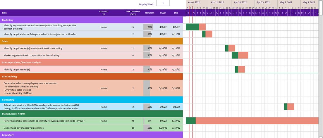The image size is (323, 138).
Task: Click the 75% progress bar cell
Action: pyautogui.click(x=150, y=27)
